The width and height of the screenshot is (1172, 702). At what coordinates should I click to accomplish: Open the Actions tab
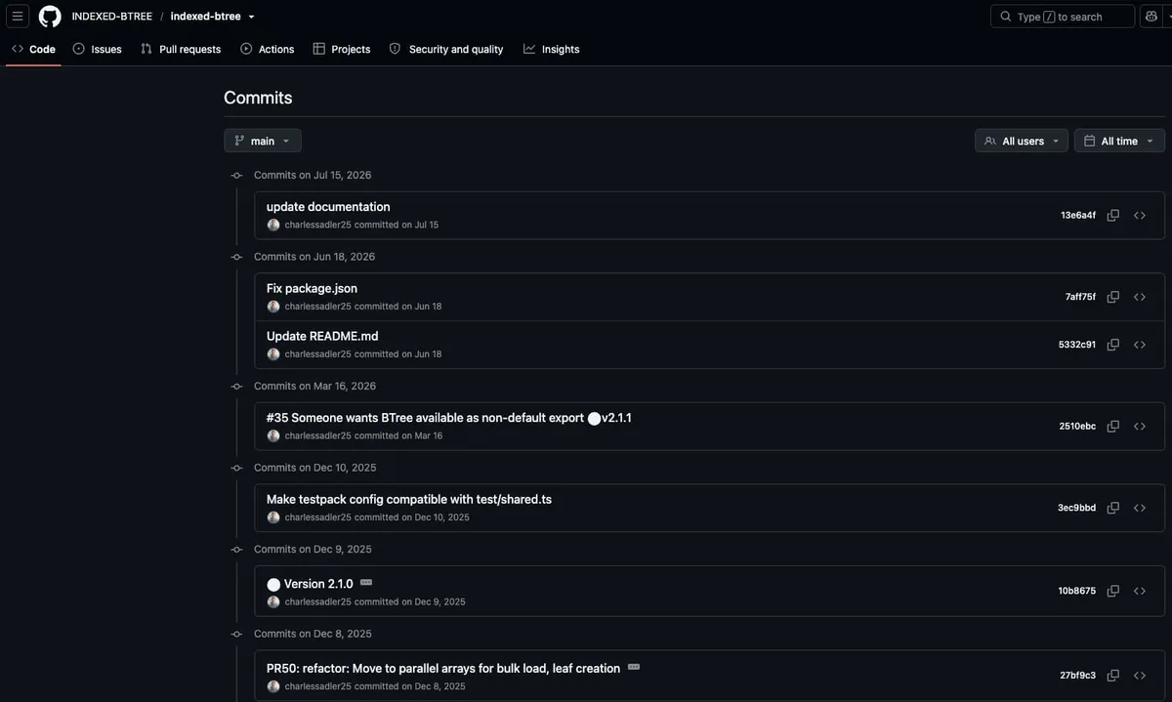pos(267,49)
